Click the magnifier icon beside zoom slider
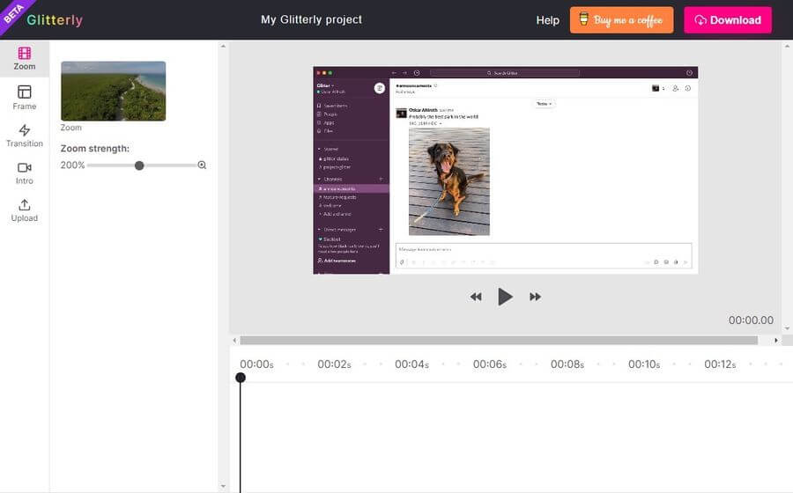Screen dimensions: 793x493 [202, 165]
